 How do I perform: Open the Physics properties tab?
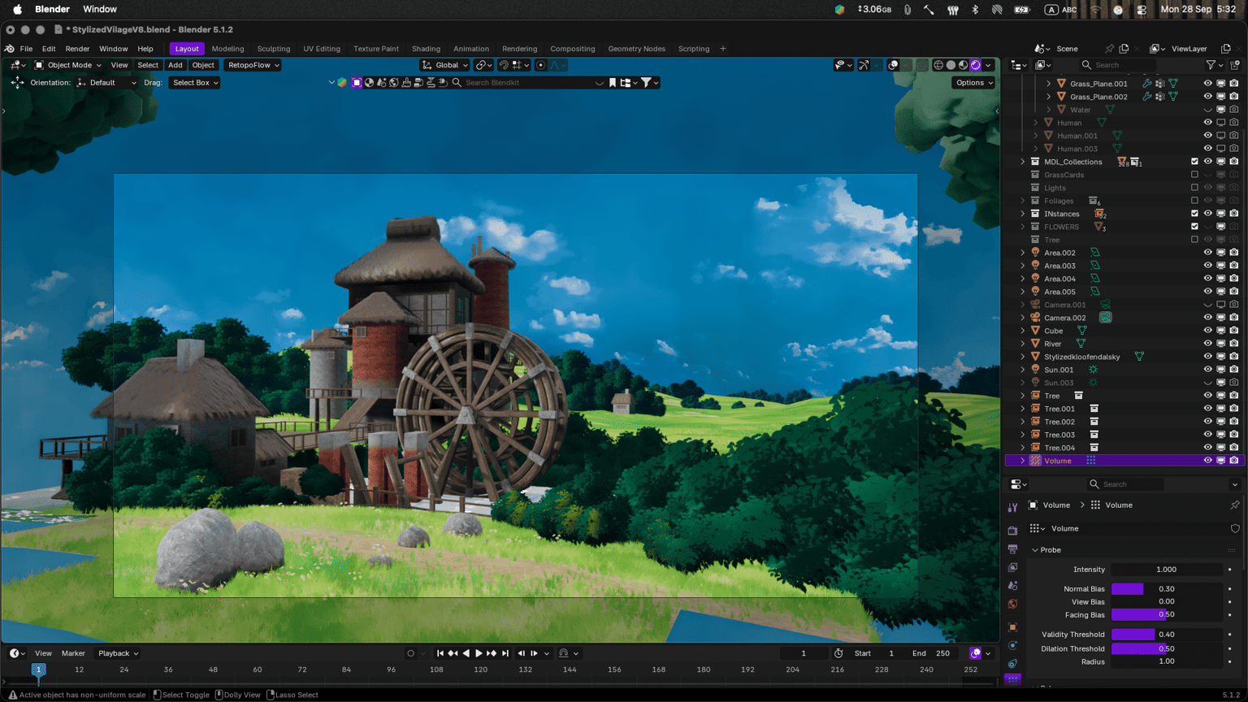click(x=1012, y=646)
